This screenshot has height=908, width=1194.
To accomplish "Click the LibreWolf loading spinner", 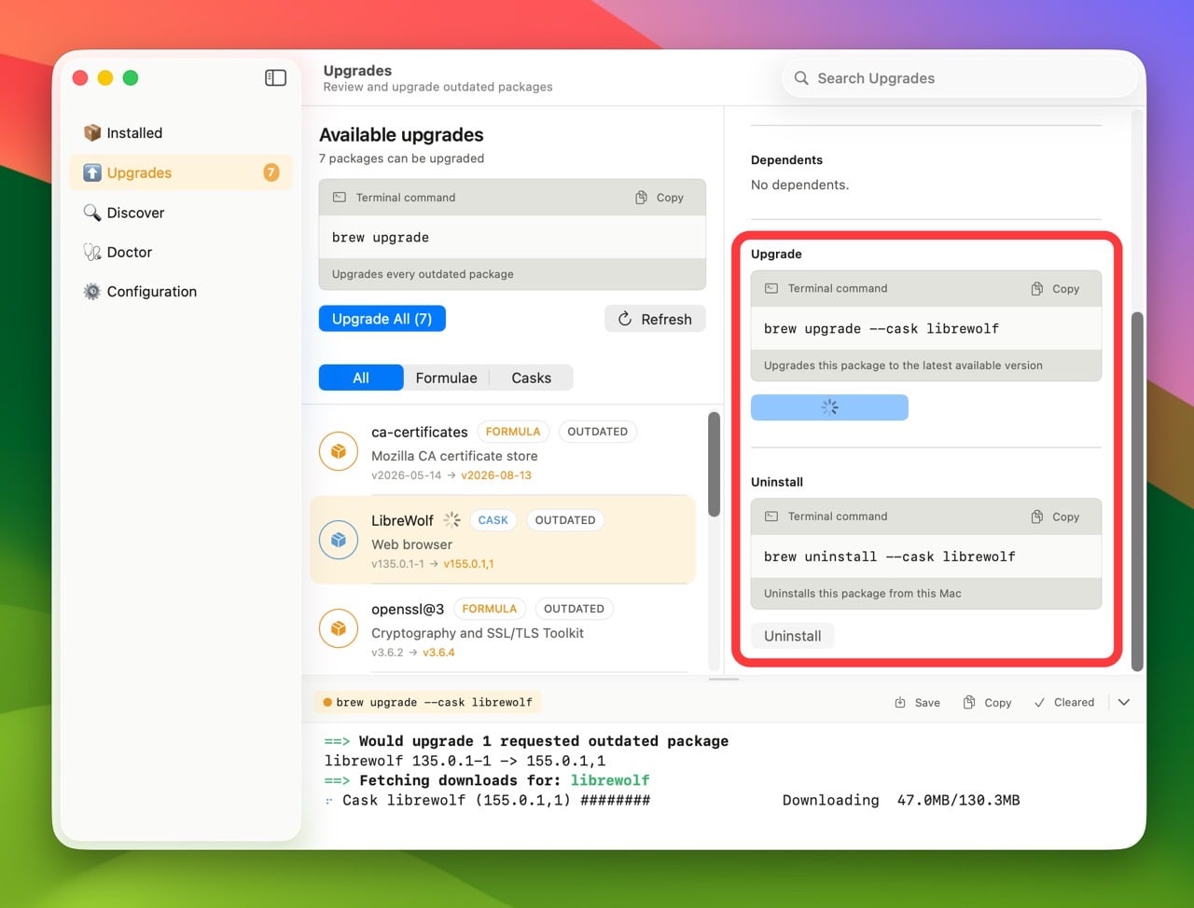I will 451,520.
